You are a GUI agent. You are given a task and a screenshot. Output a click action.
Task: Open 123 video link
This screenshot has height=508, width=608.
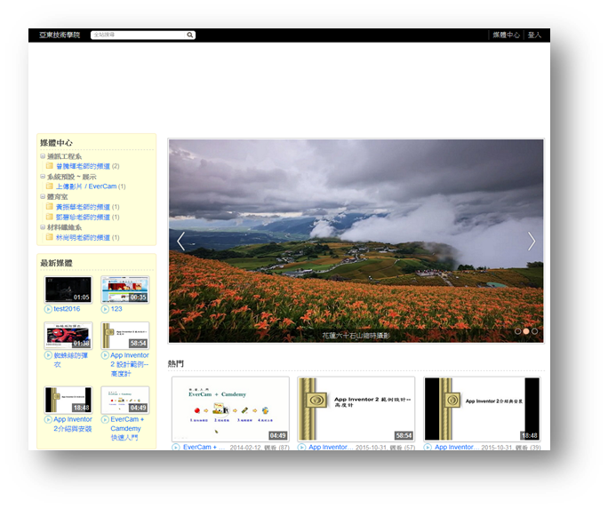click(x=116, y=309)
